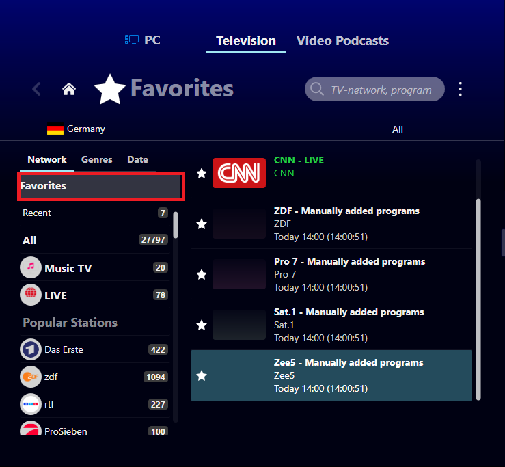Open CNN - LIVE title

click(x=299, y=160)
